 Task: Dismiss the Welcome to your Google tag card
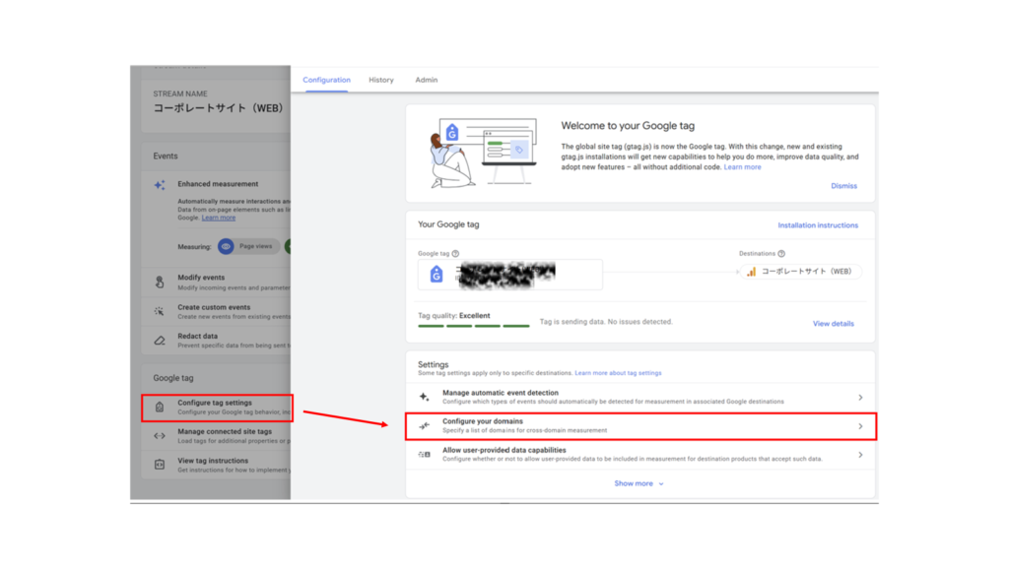click(843, 186)
